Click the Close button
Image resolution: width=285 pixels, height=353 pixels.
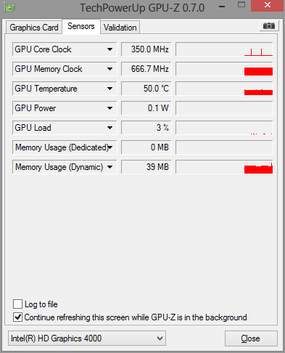[251, 338]
